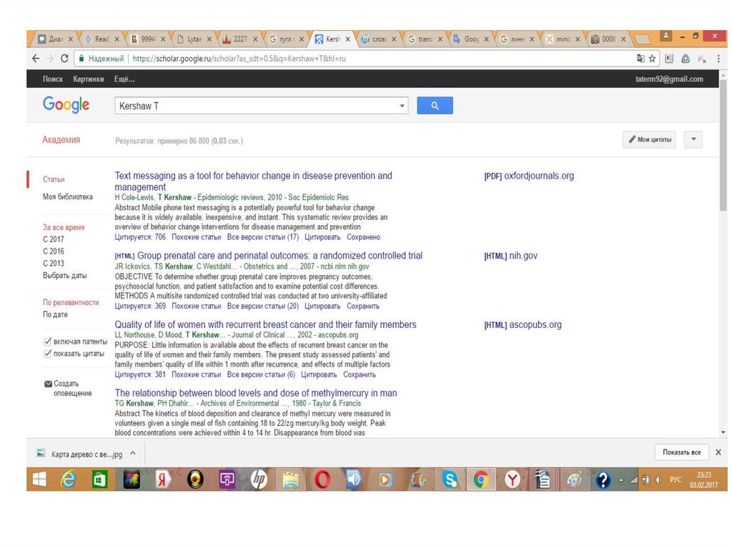Click the 'Мои цитаты' button
This screenshot has height=548, width=732.
649,140
